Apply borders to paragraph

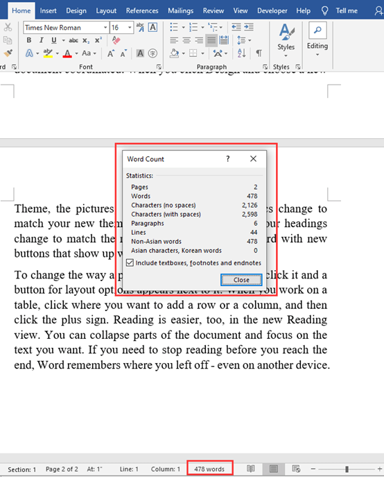(193, 53)
